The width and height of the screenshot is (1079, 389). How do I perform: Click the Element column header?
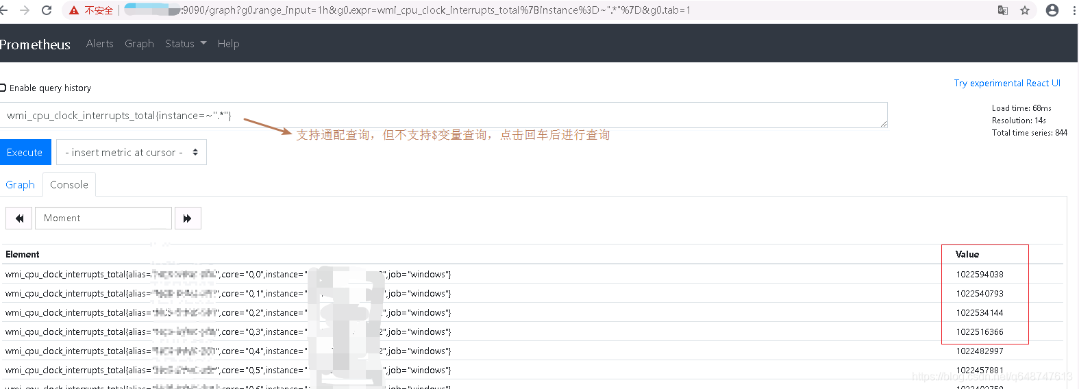23,254
